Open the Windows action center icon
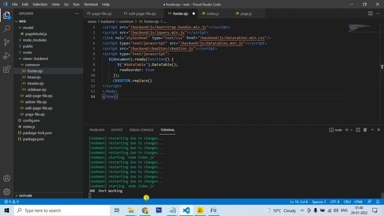The height and width of the screenshot is (216, 384). pos(374,211)
